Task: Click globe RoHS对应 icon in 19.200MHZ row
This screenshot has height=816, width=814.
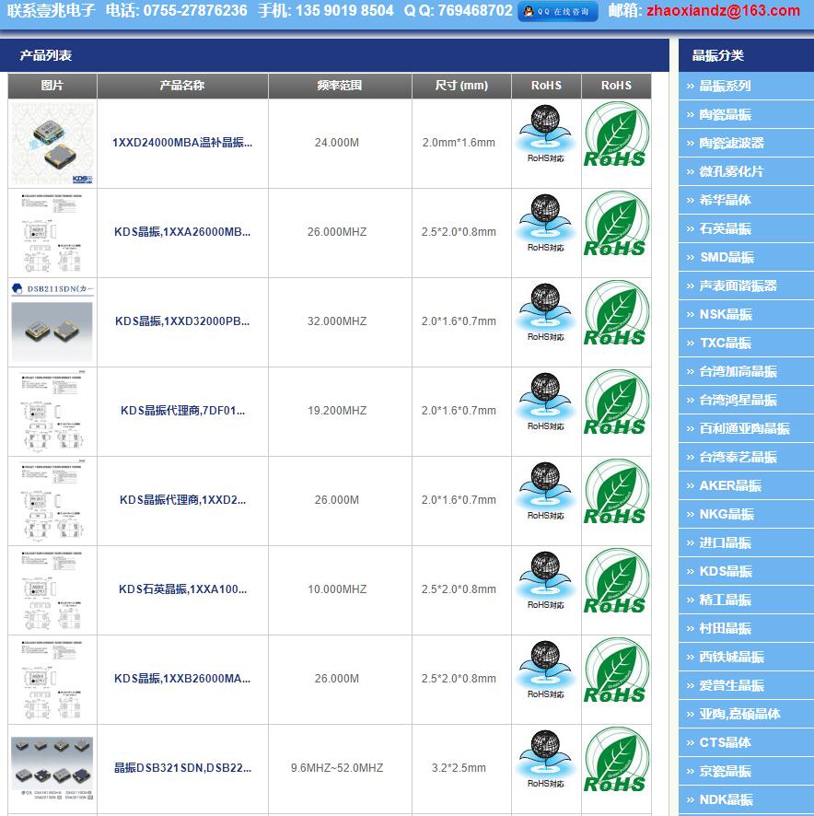Action: (x=545, y=402)
